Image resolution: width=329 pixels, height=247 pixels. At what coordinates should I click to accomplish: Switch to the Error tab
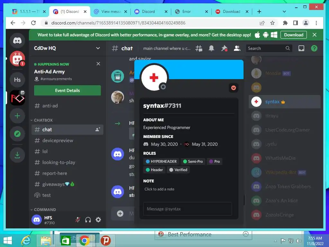coord(191,12)
